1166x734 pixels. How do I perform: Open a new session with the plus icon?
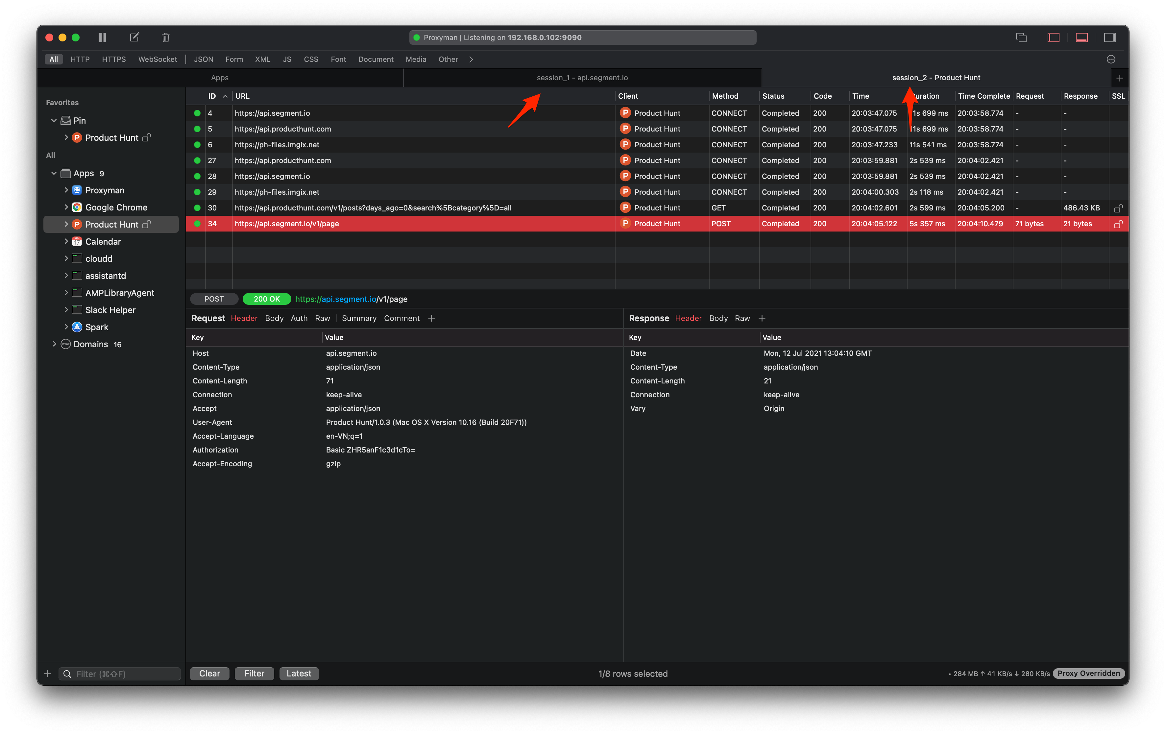point(1120,78)
